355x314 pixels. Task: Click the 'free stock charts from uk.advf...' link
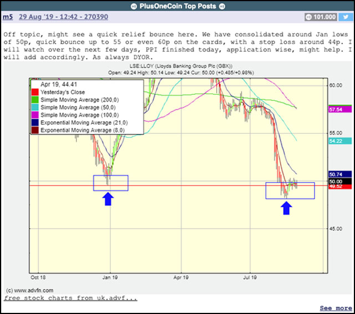click(x=70, y=298)
